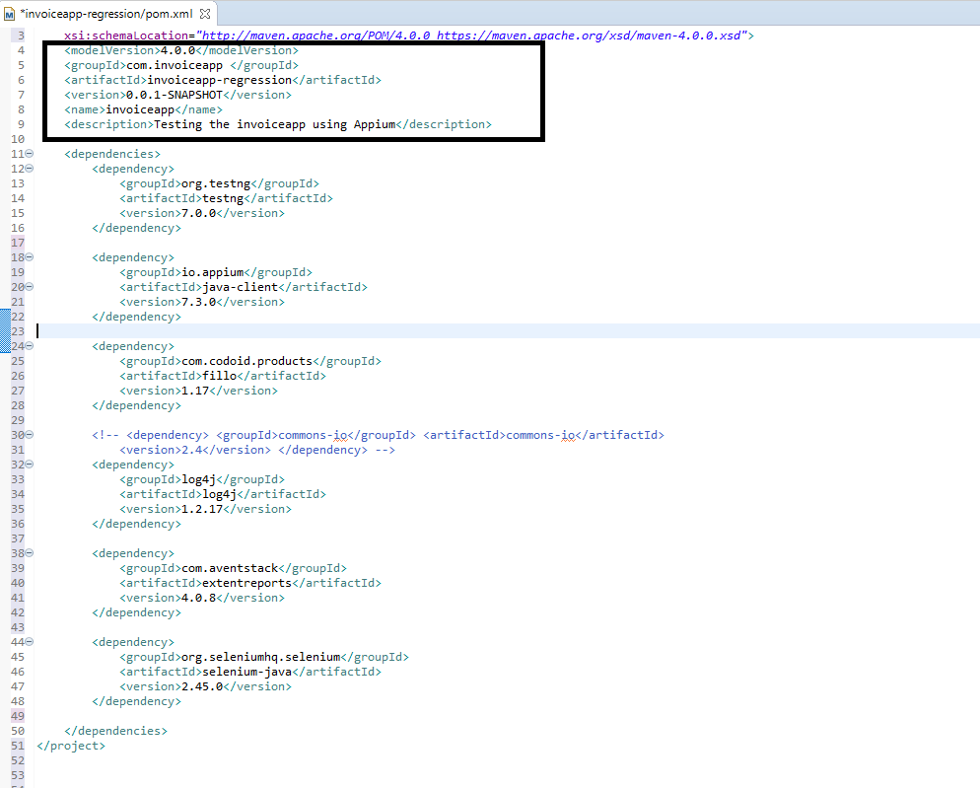Click version text 0.0.1-SNAPSHOT
Image resolution: width=980 pixels, height=788 pixels.
click(175, 95)
